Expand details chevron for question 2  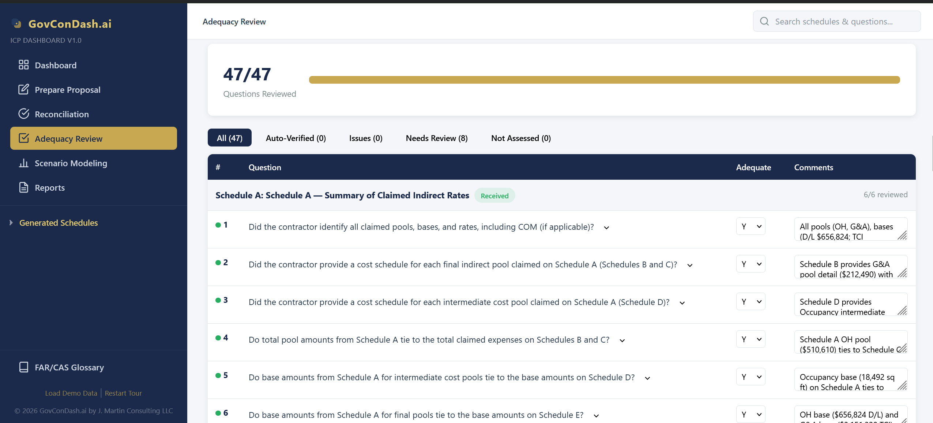pos(690,265)
